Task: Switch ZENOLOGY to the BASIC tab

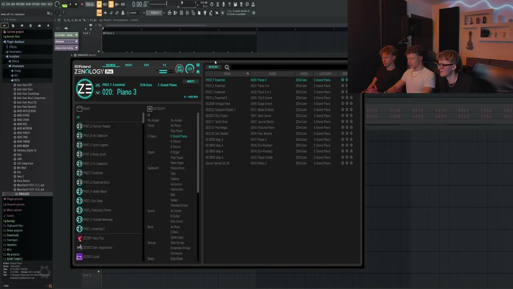Action: point(129,65)
